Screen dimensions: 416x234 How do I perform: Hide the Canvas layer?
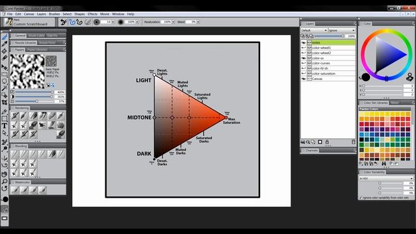pos(304,79)
